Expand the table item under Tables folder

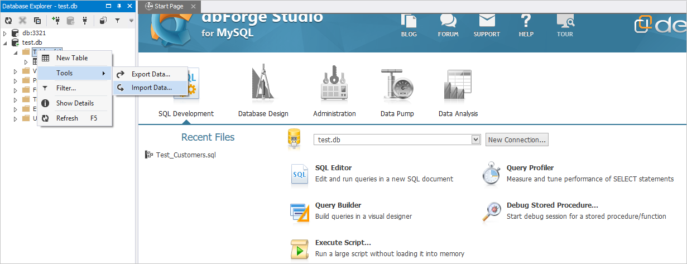26,62
